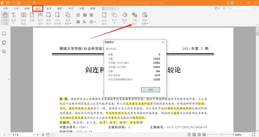Open the Read Aloud (朗读) options
259x137 pixels.
tap(124, 18)
